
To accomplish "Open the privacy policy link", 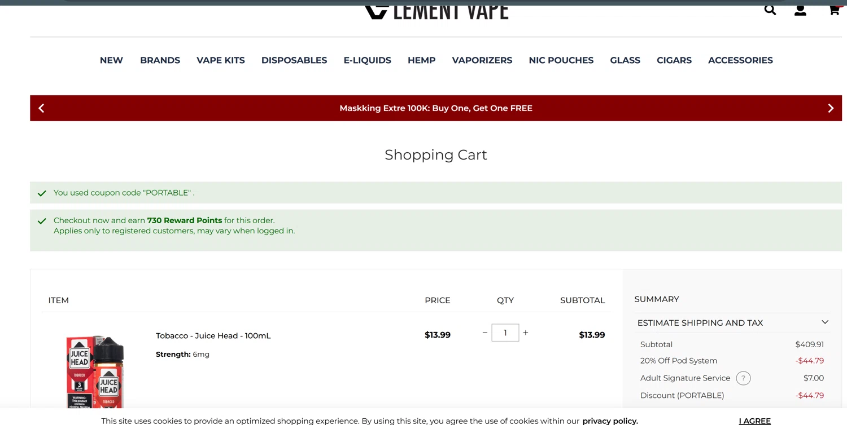I will 610,420.
